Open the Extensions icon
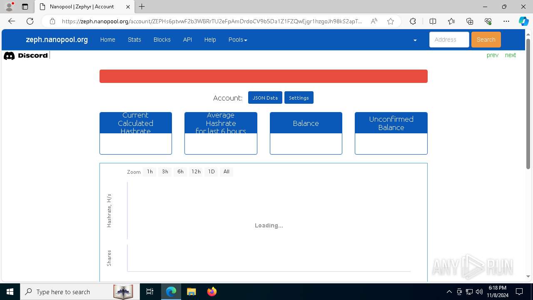This screenshot has height=300, width=533. pyautogui.click(x=413, y=21)
